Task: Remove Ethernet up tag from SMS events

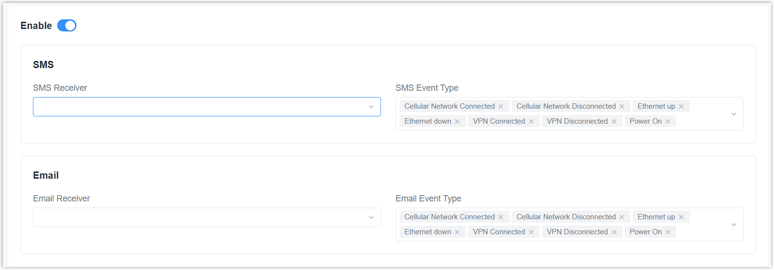Action: 681,107
